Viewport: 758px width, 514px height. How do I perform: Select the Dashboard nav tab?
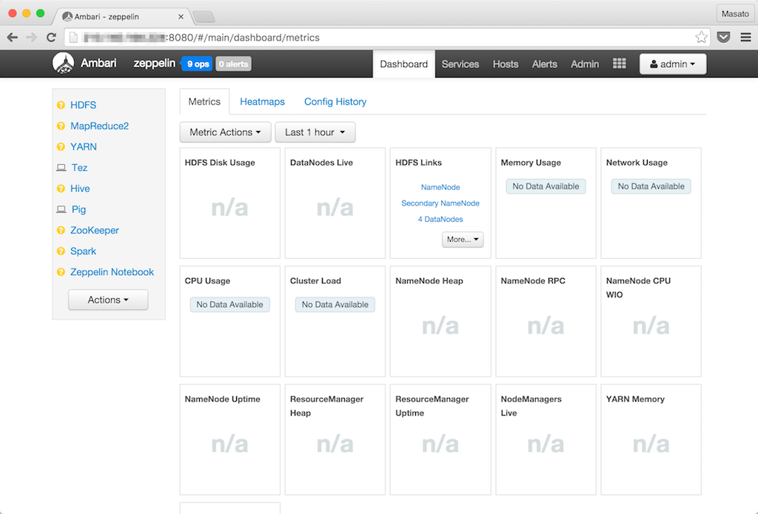[403, 64]
